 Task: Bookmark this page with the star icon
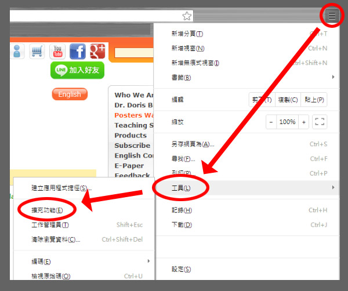pos(187,16)
